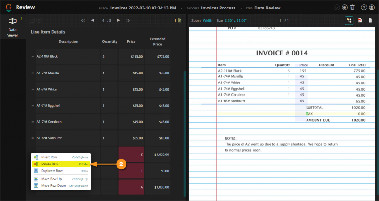The image size is (379, 201).
Task: Go to the previous document
Action: coord(92,20)
